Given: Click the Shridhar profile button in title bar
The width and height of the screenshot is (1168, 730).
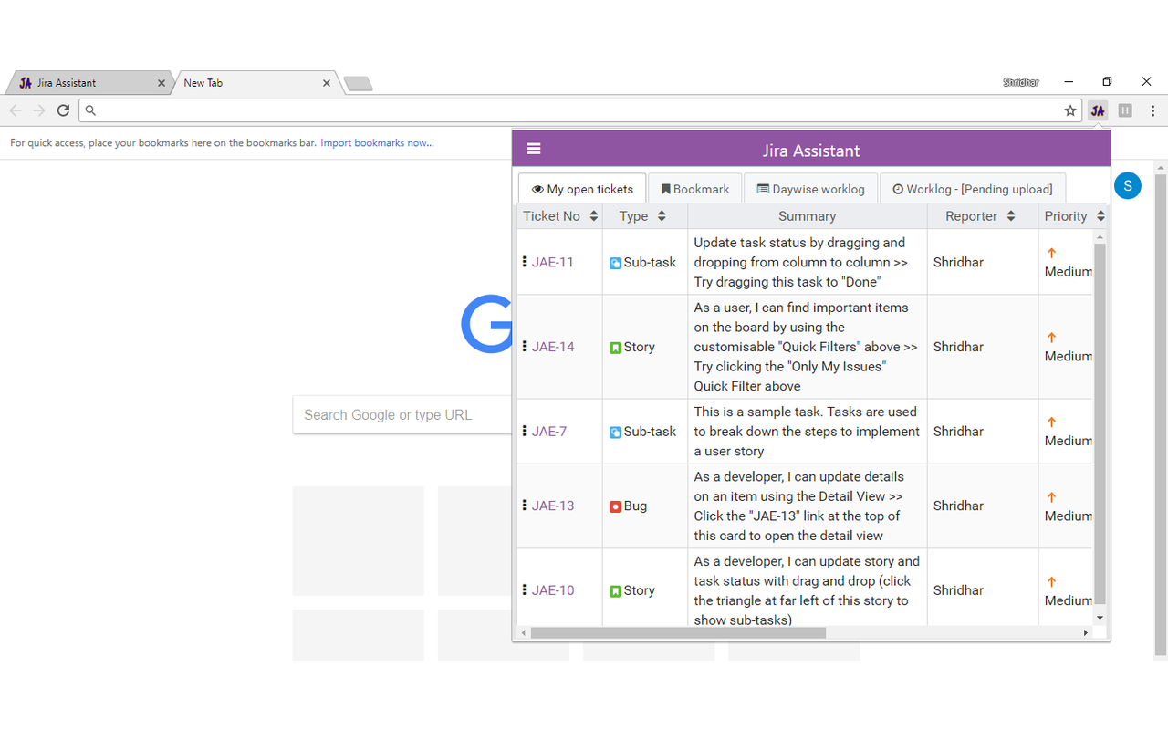Looking at the screenshot, I should tap(1021, 82).
